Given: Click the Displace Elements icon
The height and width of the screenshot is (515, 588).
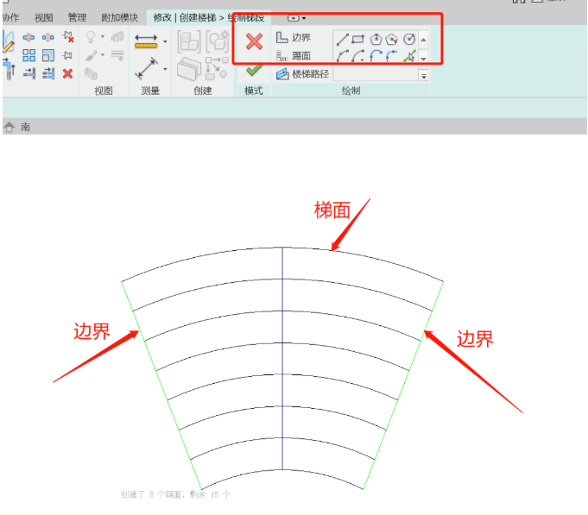Looking at the screenshot, I should pos(117,37).
